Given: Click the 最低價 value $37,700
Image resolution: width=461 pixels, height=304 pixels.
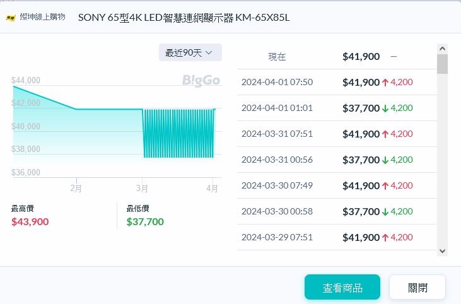Looking at the screenshot, I should 145,221.
